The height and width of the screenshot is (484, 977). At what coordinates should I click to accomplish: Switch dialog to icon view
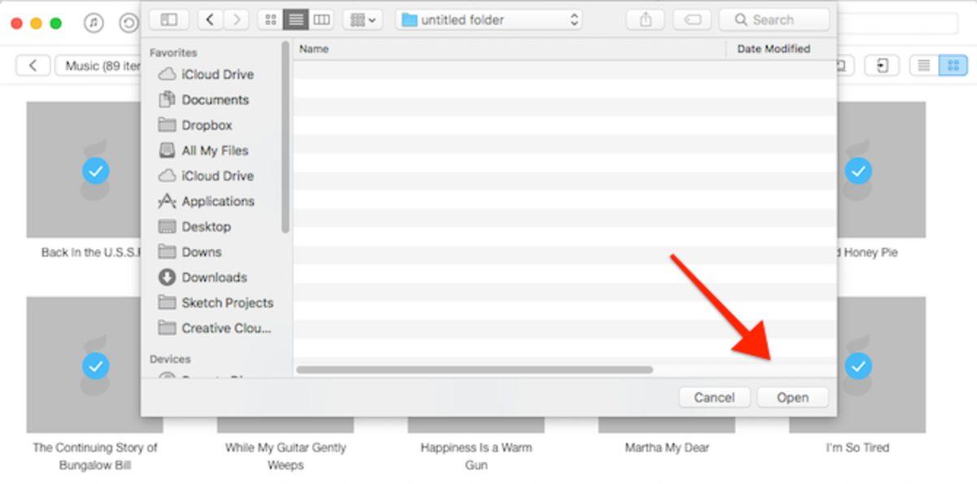[271, 20]
